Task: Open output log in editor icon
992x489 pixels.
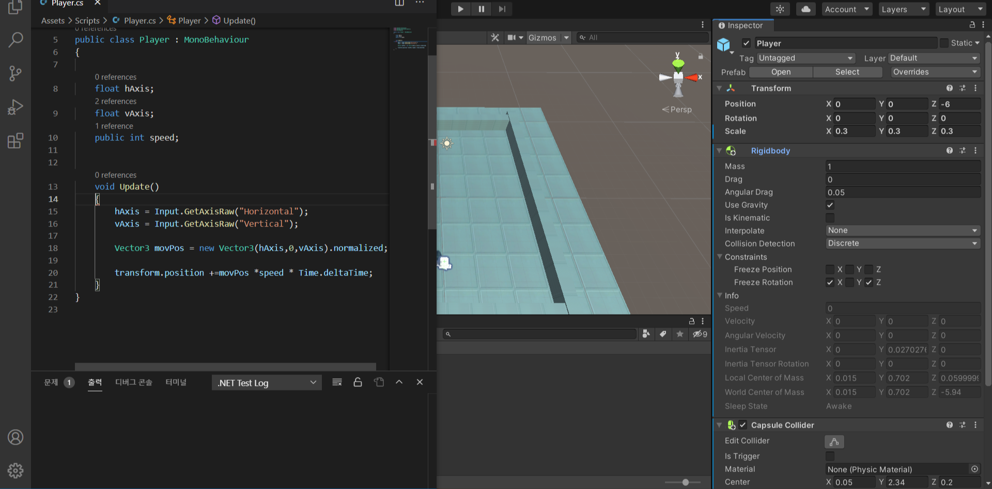Action: [x=379, y=382]
